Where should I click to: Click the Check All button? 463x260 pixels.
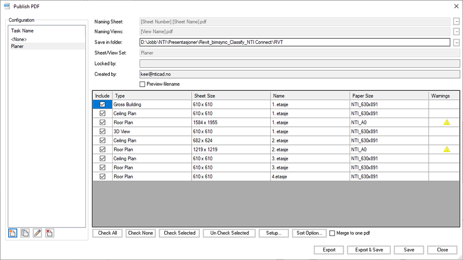coord(108,233)
